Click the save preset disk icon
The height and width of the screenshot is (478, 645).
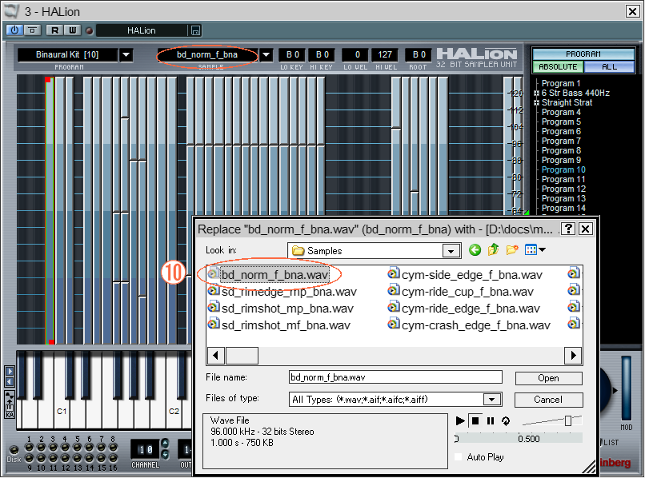(x=195, y=30)
